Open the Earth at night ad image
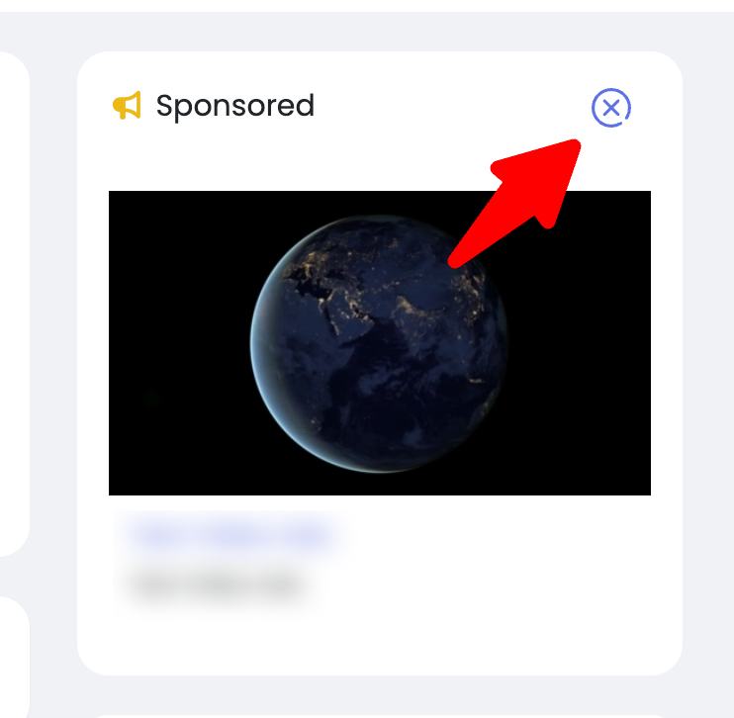 pyautogui.click(x=380, y=343)
